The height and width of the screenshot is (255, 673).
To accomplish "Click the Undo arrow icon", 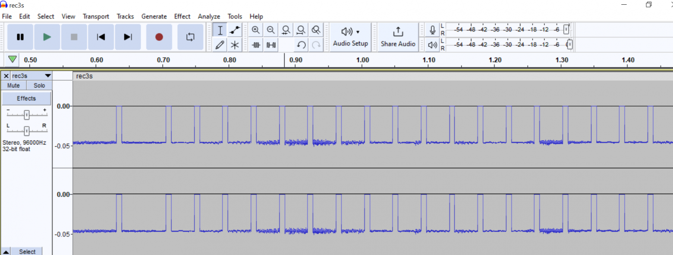I will click(302, 45).
